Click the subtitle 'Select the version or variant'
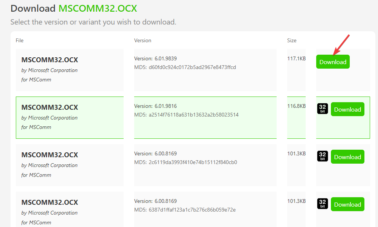This screenshot has width=378, height=227. pos(93,22)
